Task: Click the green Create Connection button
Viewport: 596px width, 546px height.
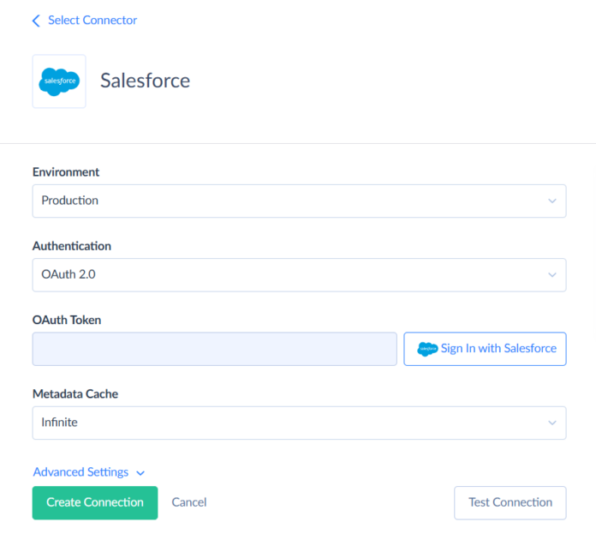Action: pos(95,502)
